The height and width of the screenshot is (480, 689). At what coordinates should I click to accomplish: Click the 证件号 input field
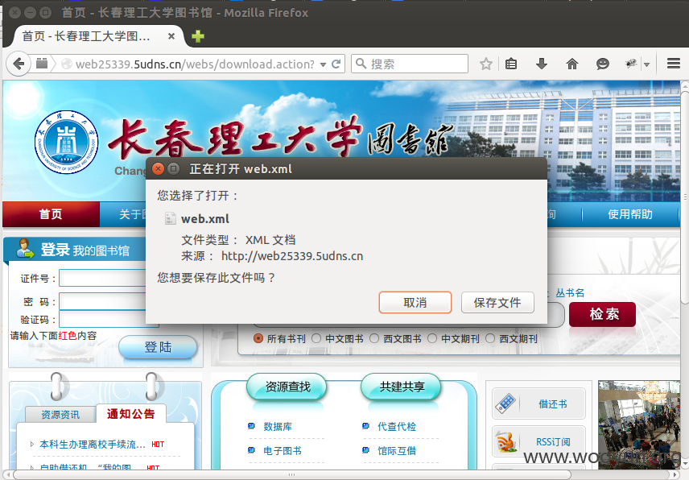[103, 278]
